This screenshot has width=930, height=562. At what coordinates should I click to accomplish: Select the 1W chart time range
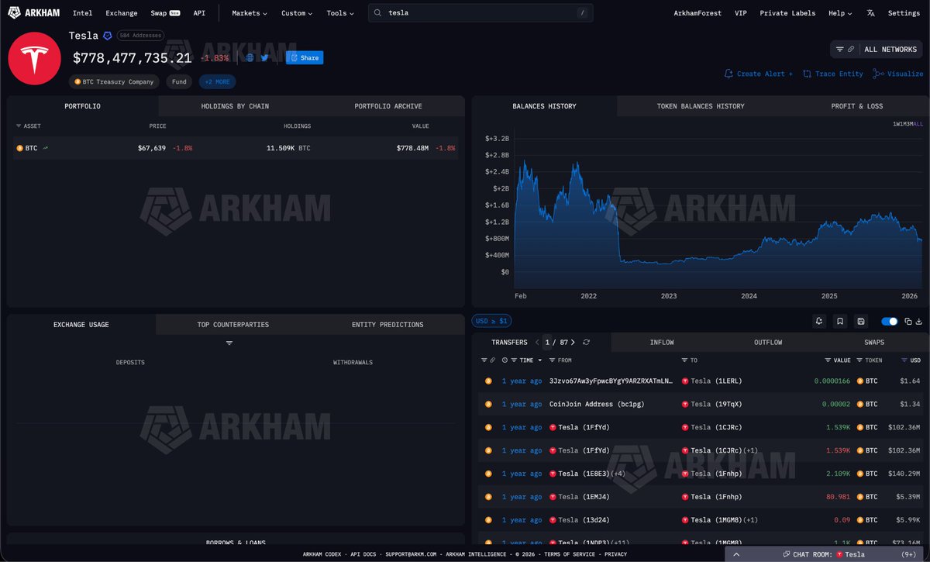[x=896, y=124]
